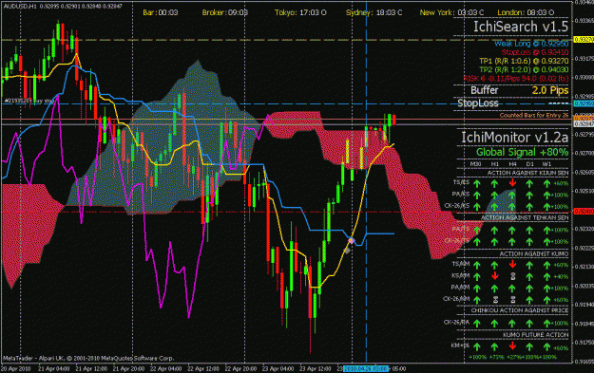Click the Tokyo: 17:03 O session clock
The width and height of the screenshot is (594, 373).
click(300, 12)
